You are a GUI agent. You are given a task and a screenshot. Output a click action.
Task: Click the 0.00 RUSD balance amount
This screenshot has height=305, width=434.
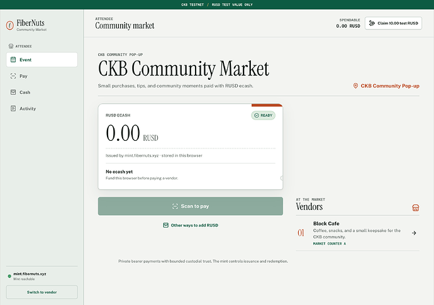click(x=131, y=133)
